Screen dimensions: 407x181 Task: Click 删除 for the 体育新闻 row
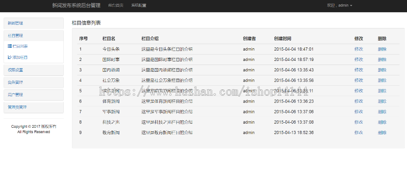382,101
